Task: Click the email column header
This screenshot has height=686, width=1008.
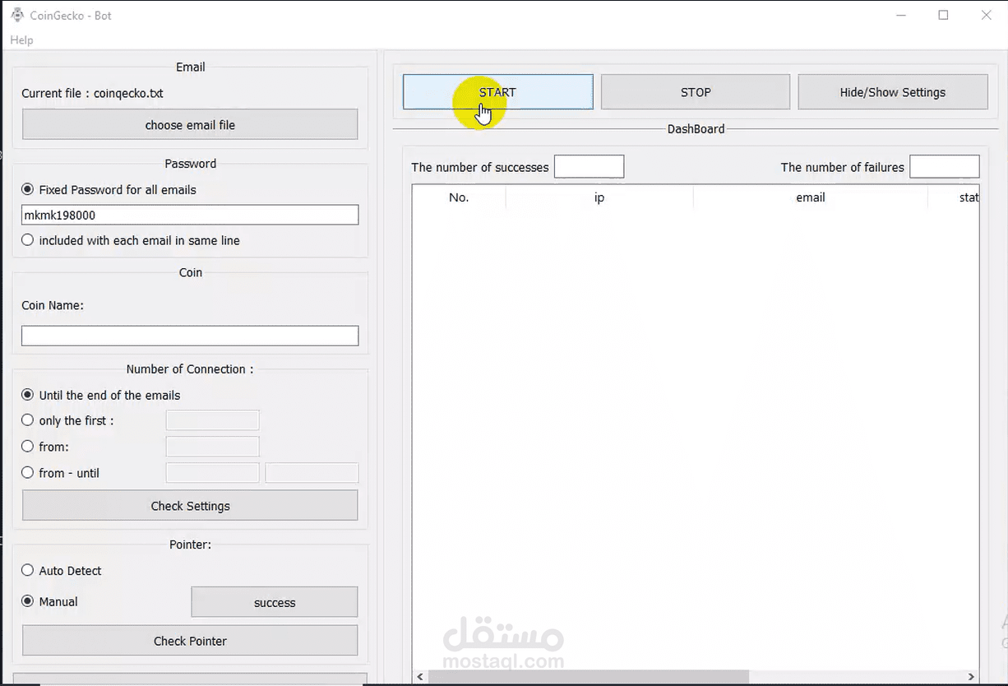Action: pos(811,197)
